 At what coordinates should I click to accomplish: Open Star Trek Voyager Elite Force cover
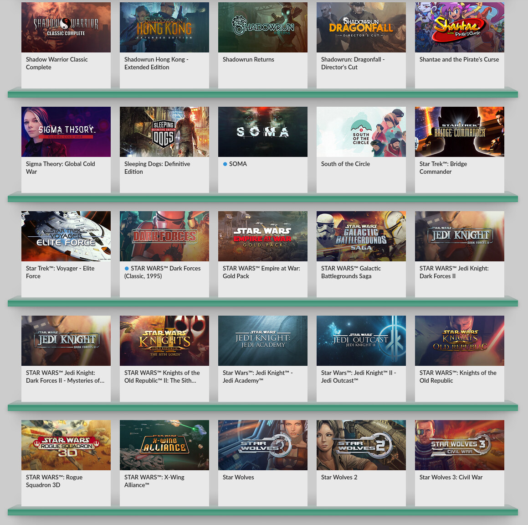pos(66,236)
